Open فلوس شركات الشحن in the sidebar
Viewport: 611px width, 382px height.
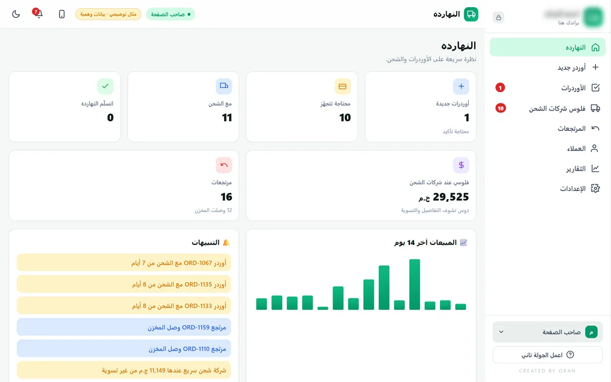pos(548,108)
